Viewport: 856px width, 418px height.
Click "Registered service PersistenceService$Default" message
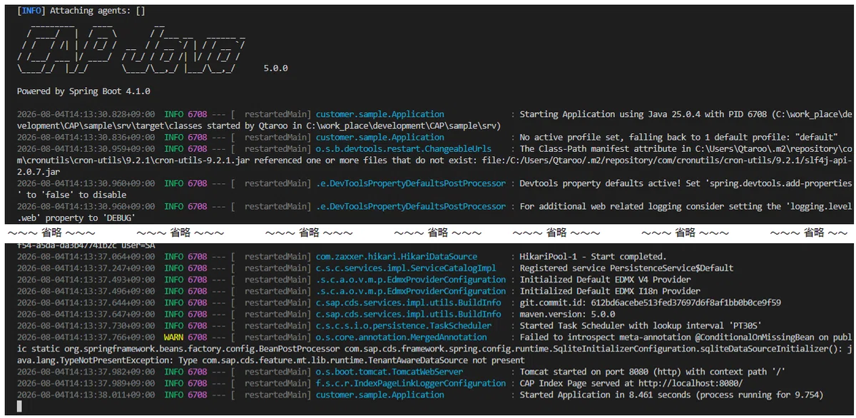[626, 268]
